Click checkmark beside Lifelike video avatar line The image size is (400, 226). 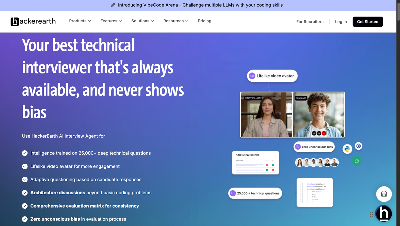25,166
